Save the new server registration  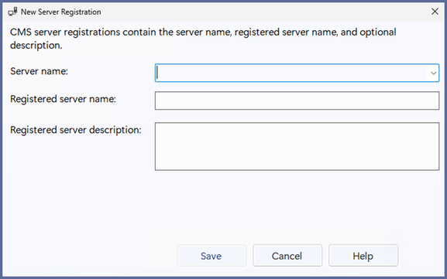tap(211, 256)
